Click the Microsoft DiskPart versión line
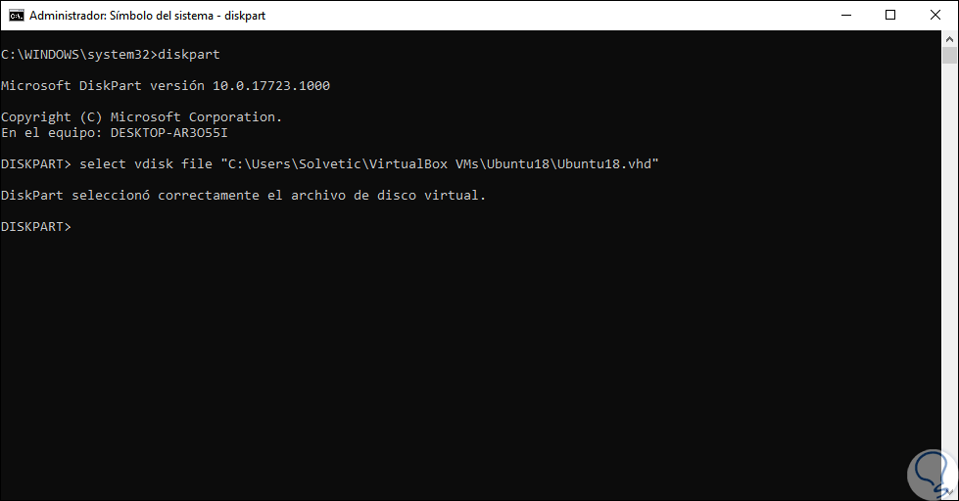This screenshot has width=959, height=501. tap(165, 86)
